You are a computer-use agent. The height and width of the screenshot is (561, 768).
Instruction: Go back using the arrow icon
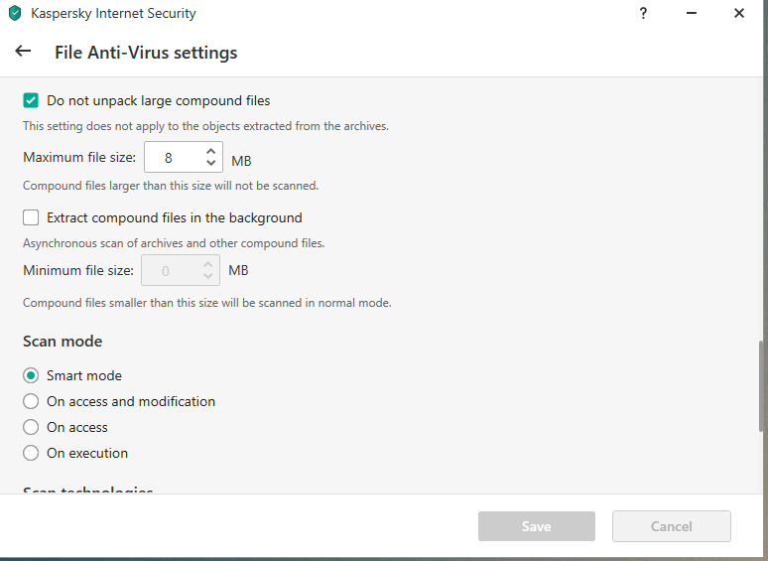tap(23, 52)
